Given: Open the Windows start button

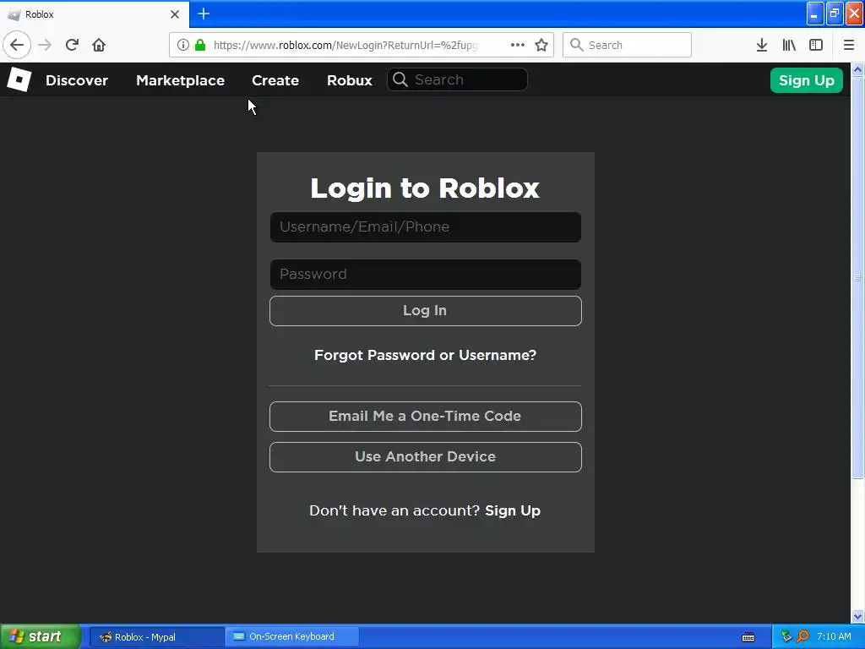Looking at the screenshot, I should pyautogui.click(x=41, y=636).
